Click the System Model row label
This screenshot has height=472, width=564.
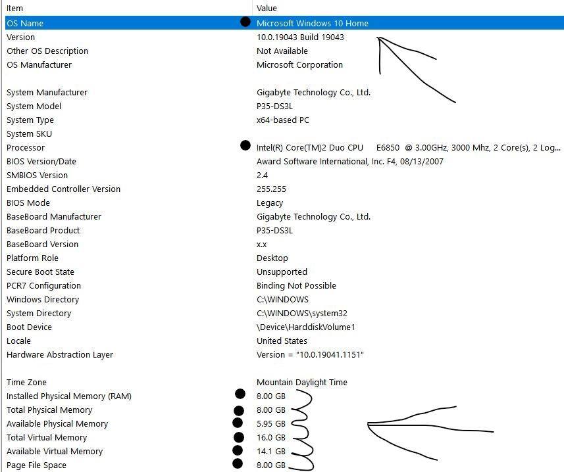click(x=34, y=106)
